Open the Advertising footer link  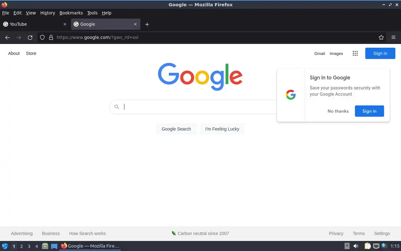[22, 233]
